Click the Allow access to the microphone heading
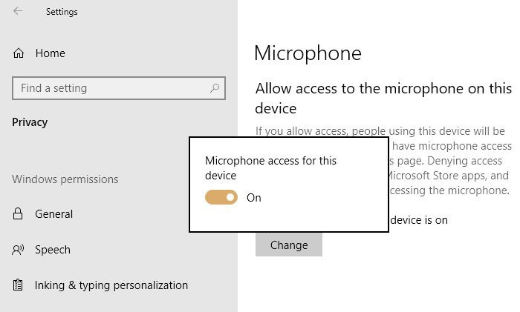The height and width of the screenshot is (312, 520). tap(383, 99)
